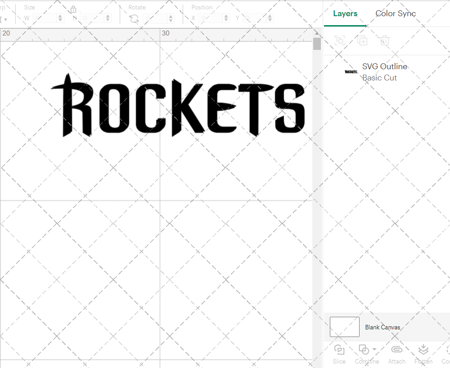The image size is (450, 368).
Task: Switch to the Color Sync tab
Action: click(x=396, y=13)
